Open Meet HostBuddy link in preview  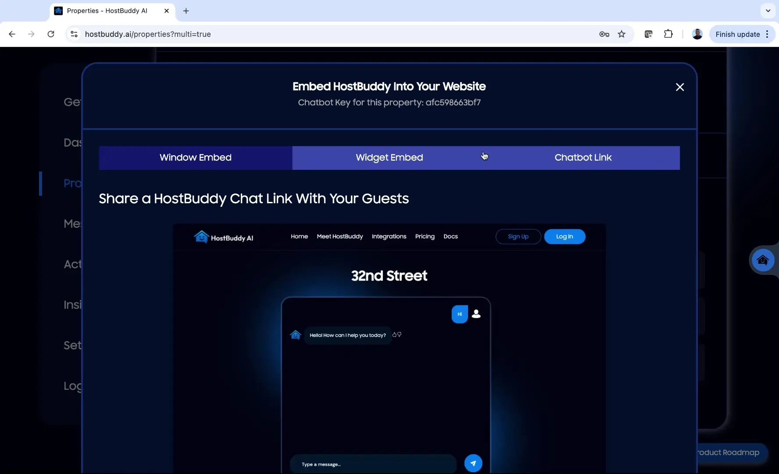pos(340,237)
